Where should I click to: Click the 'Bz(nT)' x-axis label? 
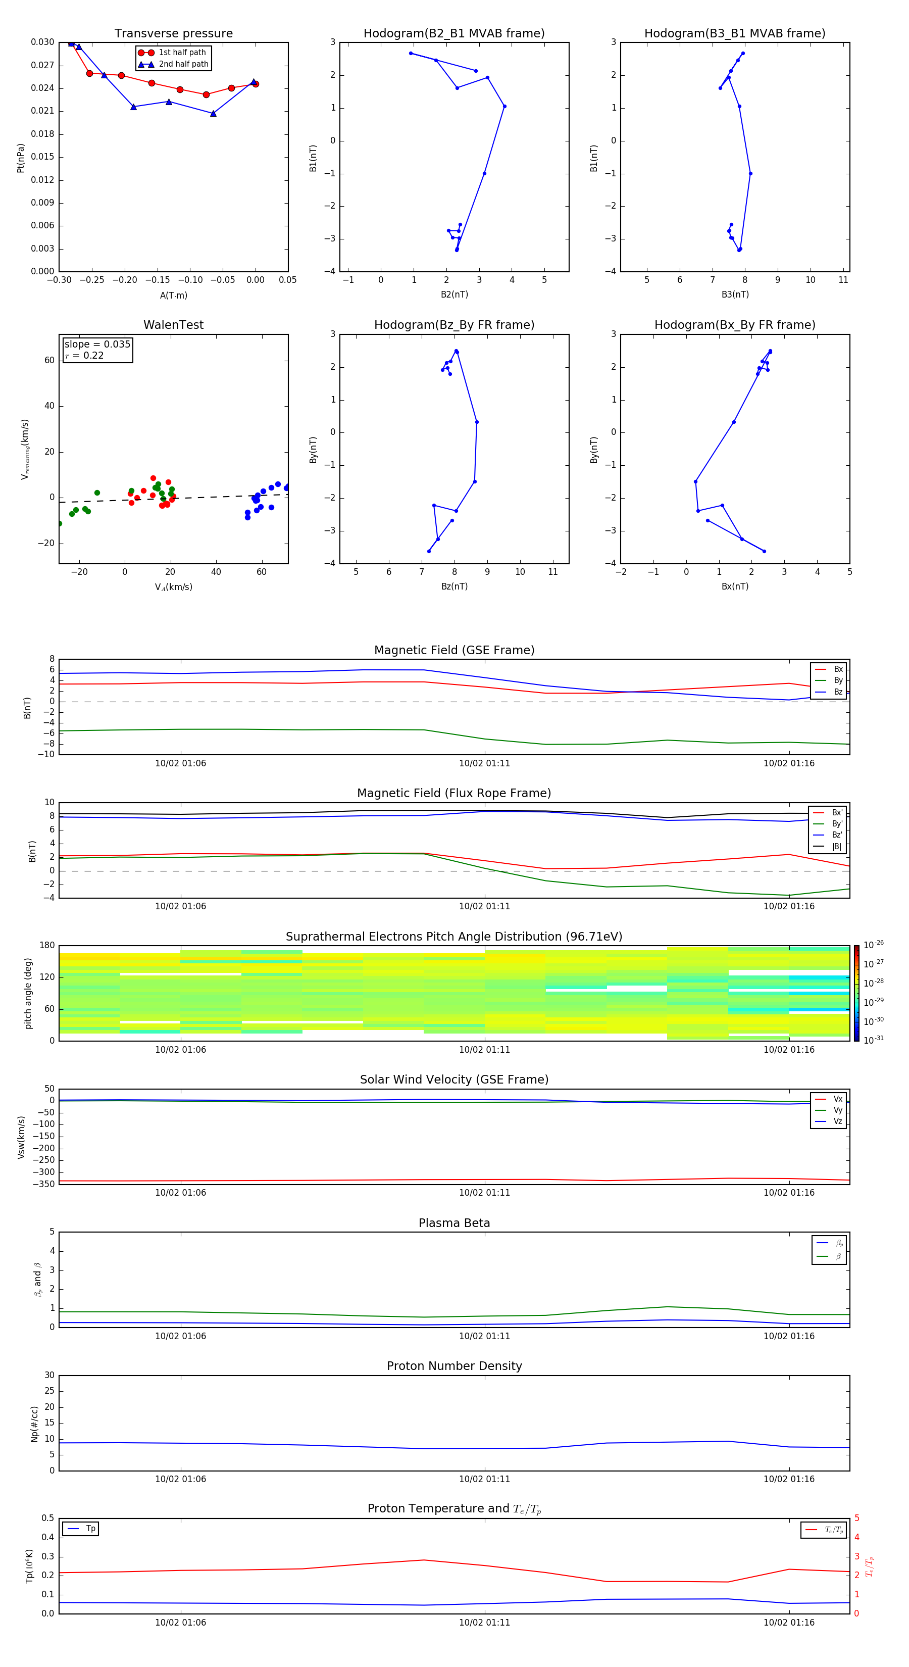click(x=454, y=586)
